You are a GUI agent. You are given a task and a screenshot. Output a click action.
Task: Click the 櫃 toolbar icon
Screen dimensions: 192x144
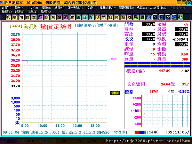point(15,17)
